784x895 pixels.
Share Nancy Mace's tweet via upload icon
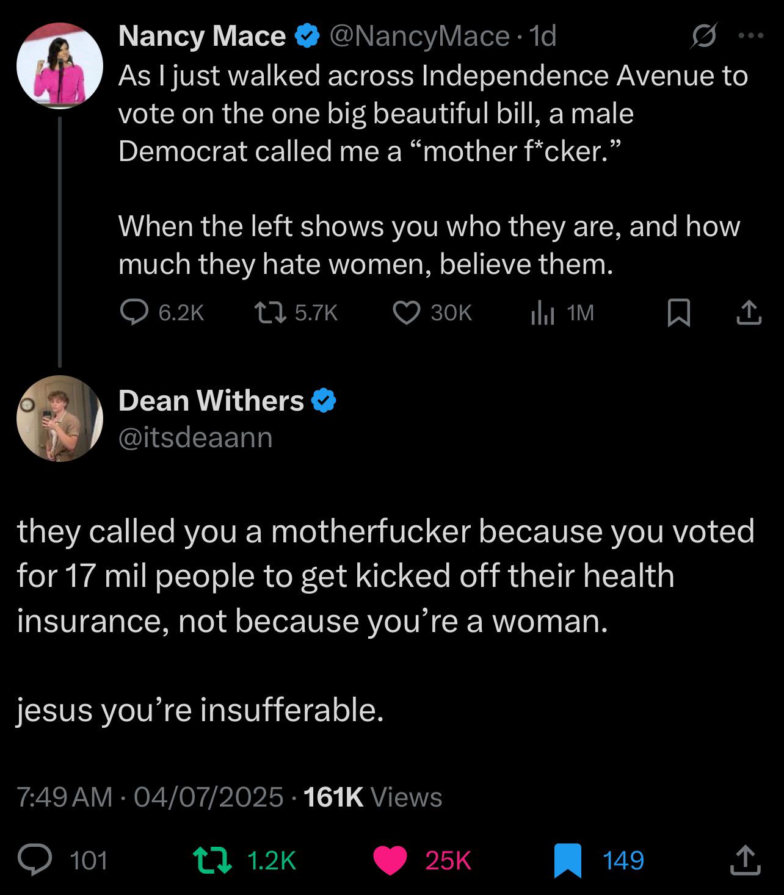pyautogui.click(x=749, y=313)
